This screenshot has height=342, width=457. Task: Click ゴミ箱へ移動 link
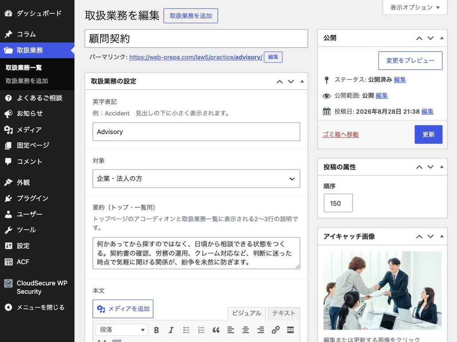click(340, 135)
